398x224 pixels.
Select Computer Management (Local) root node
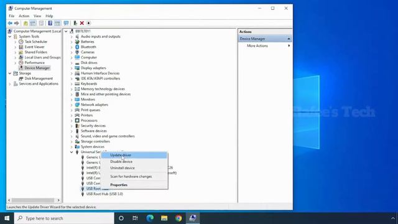tap(37, 31)
